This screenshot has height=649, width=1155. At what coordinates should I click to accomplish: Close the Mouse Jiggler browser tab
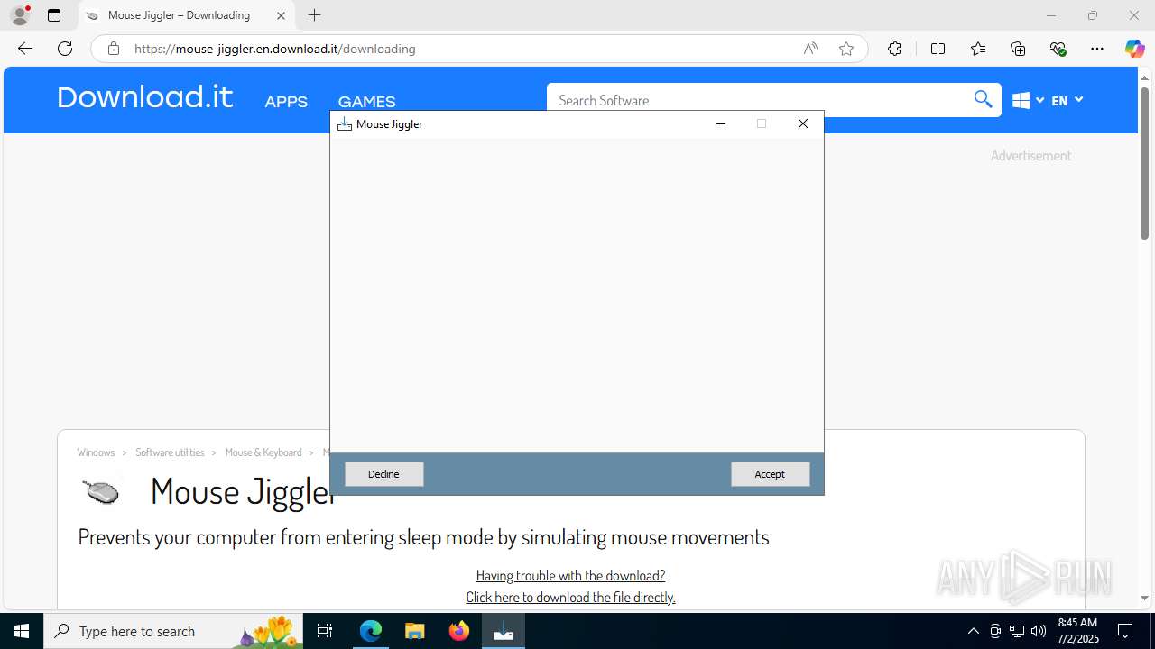[x=281, y=15]
